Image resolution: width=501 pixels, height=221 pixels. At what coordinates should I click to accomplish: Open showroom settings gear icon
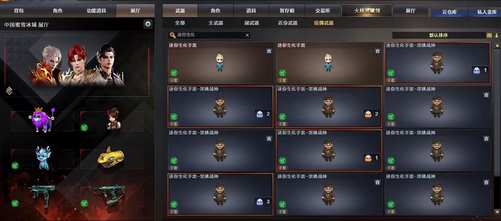tap(148, 24)
